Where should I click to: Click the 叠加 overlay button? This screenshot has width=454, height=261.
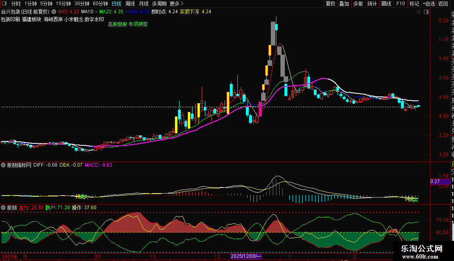click(x=344, y=4)
